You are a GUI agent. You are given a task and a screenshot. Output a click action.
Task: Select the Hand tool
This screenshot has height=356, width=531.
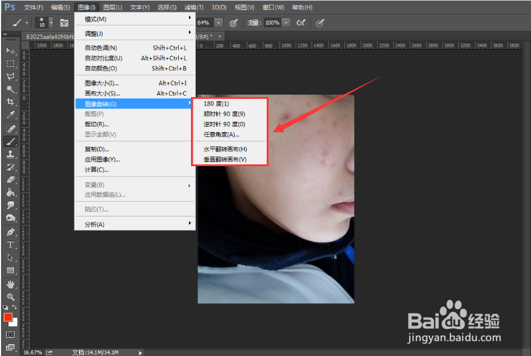pos(10,284)
